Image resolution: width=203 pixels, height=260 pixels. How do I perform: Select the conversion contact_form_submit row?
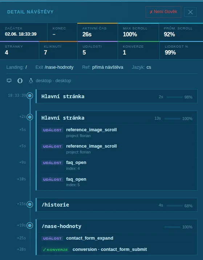click(117, 249)
